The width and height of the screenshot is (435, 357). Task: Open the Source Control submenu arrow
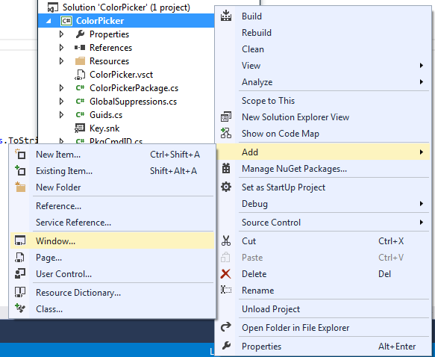422,222
